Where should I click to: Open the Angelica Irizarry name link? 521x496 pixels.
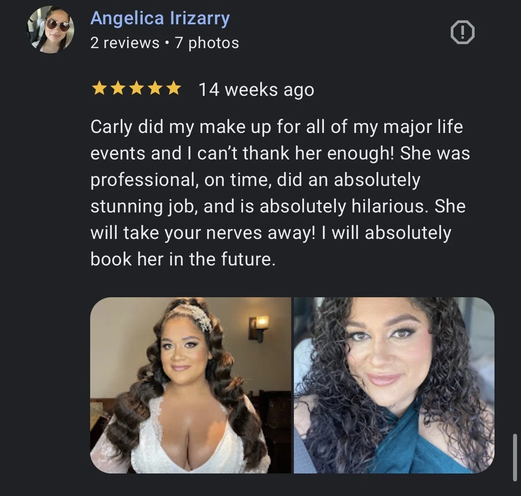coord(160,18)
